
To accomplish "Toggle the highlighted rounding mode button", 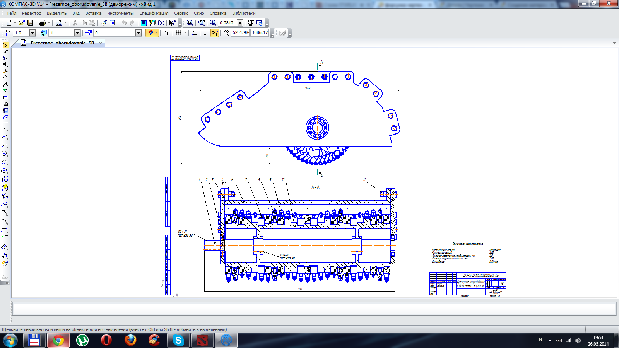I will 214,33.
